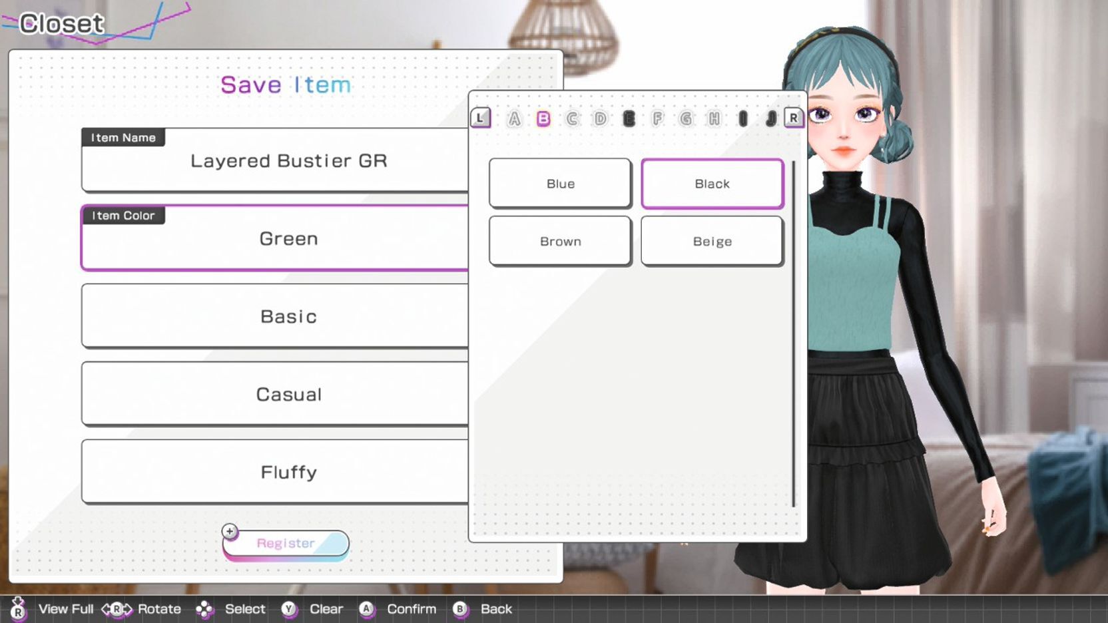Viewport: 1108px width, 623px height.
Task: Select the Blue color option
Action: click(x=560, y=183)
